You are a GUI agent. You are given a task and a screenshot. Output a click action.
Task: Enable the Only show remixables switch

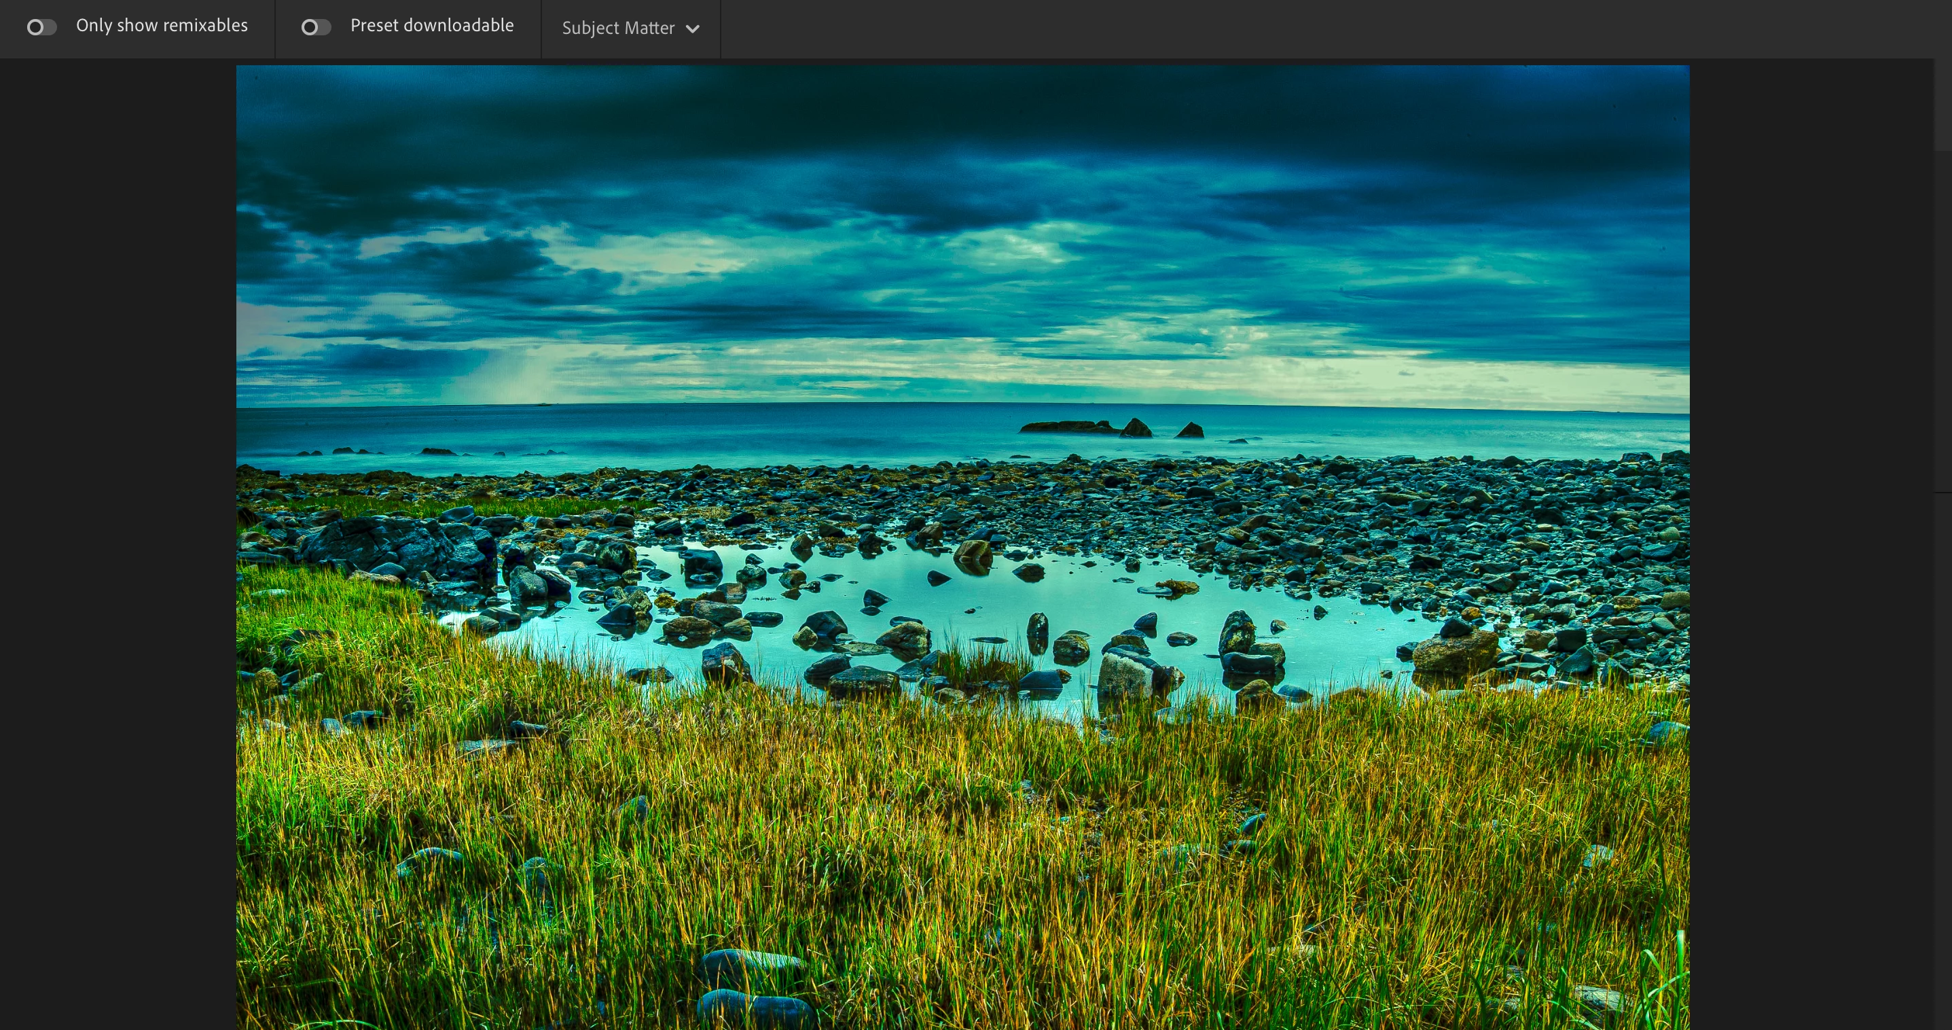tap(41, 27)
